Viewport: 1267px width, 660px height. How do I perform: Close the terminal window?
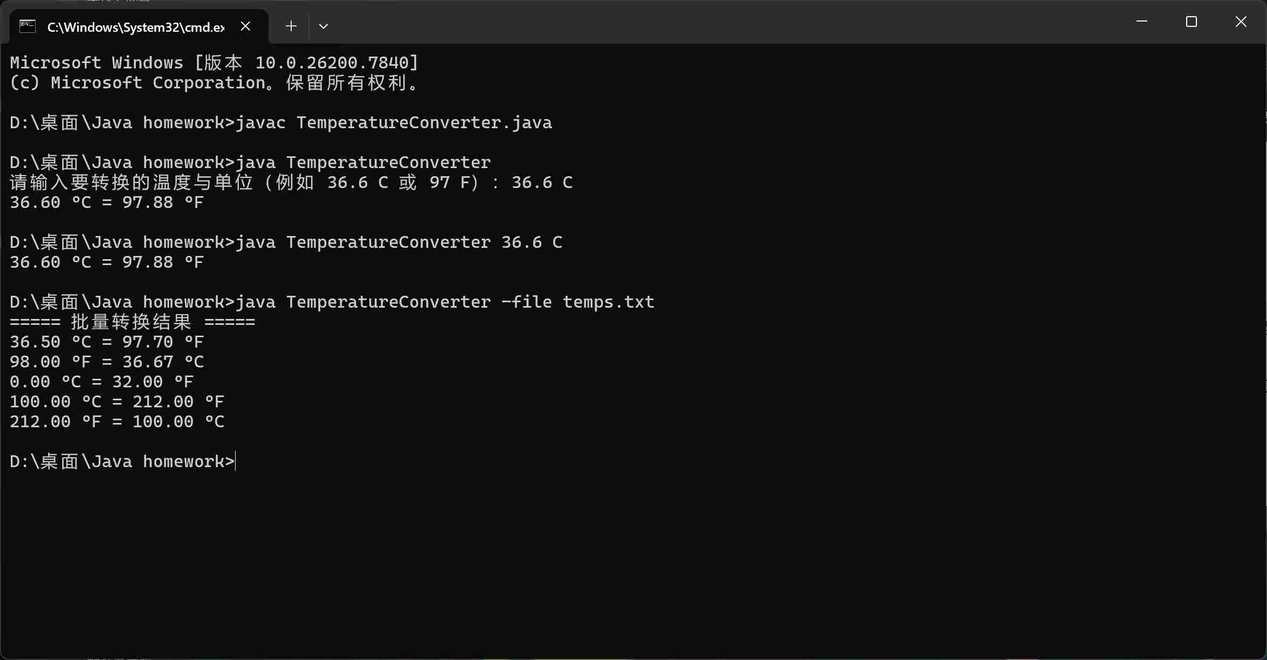(1241, 22)
